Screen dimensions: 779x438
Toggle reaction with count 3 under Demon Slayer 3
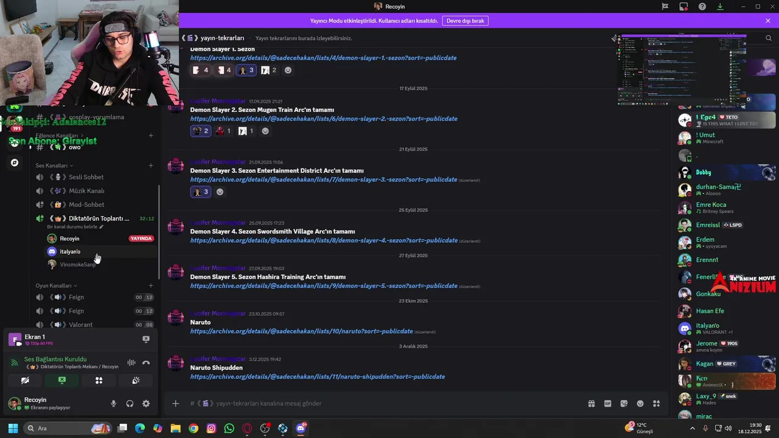pos(201,192)
